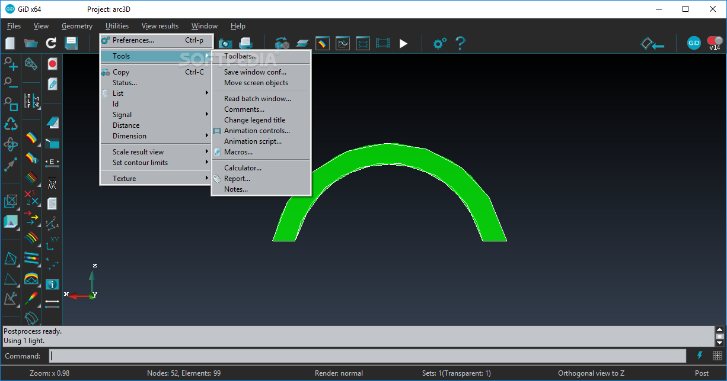The width and height of the screenshot is (727, 381).
Task: Click the contour fill rainbow icon
Action: [31, 140]
